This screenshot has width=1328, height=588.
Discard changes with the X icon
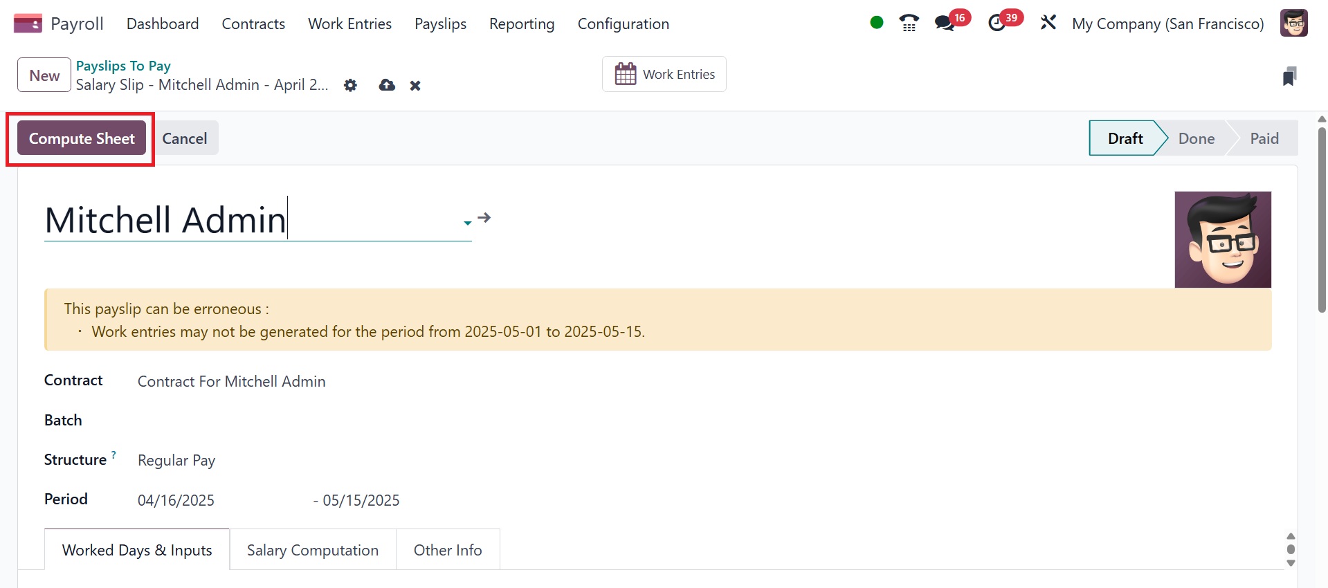pyautogui.click(x=415, y=86)
